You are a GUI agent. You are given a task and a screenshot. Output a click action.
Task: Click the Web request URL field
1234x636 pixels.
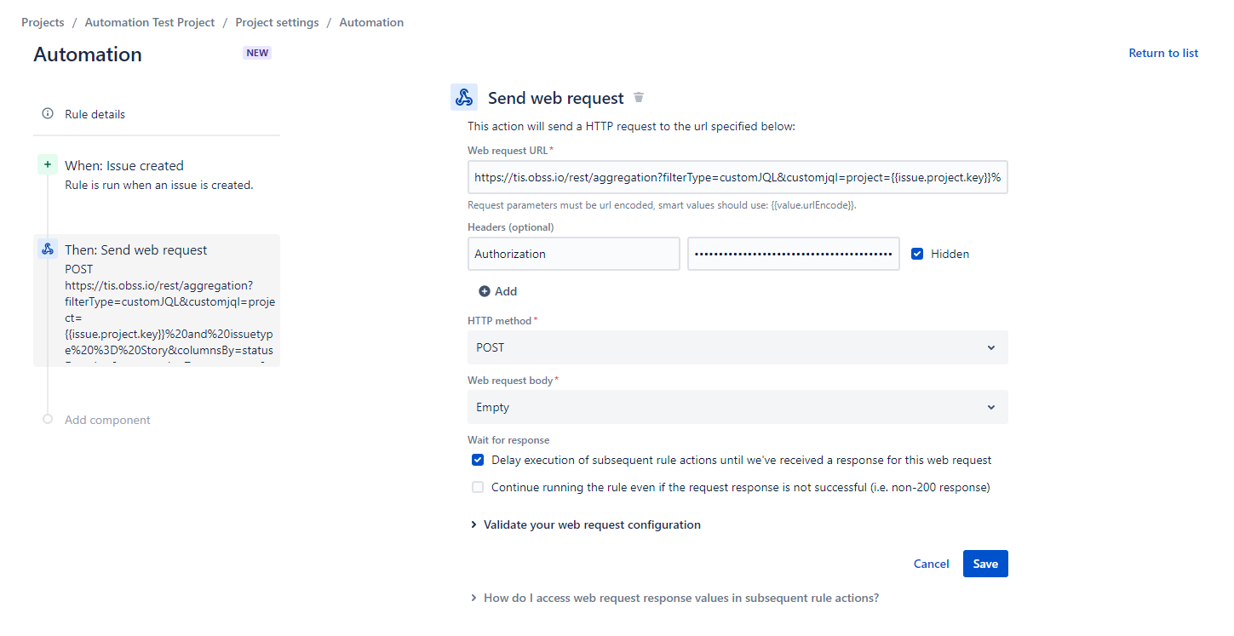[738, 177]
